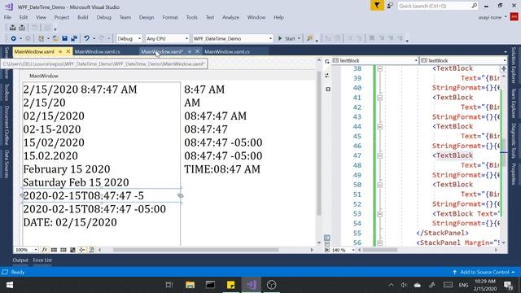Open the WPF_DateTime_Demo startup project dropdown

[233, 38]
